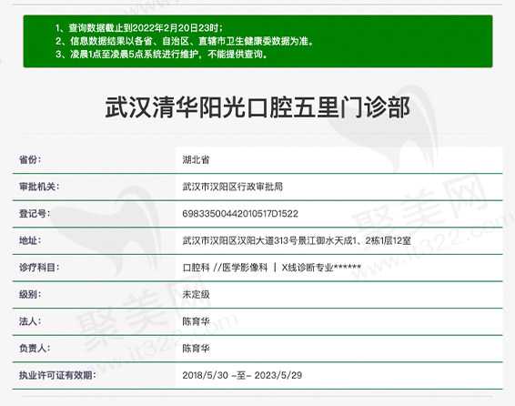Click the 省份 label

(x=30, y=160)
